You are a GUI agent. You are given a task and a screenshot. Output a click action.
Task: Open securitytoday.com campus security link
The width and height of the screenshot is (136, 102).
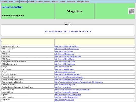[79, 82]
